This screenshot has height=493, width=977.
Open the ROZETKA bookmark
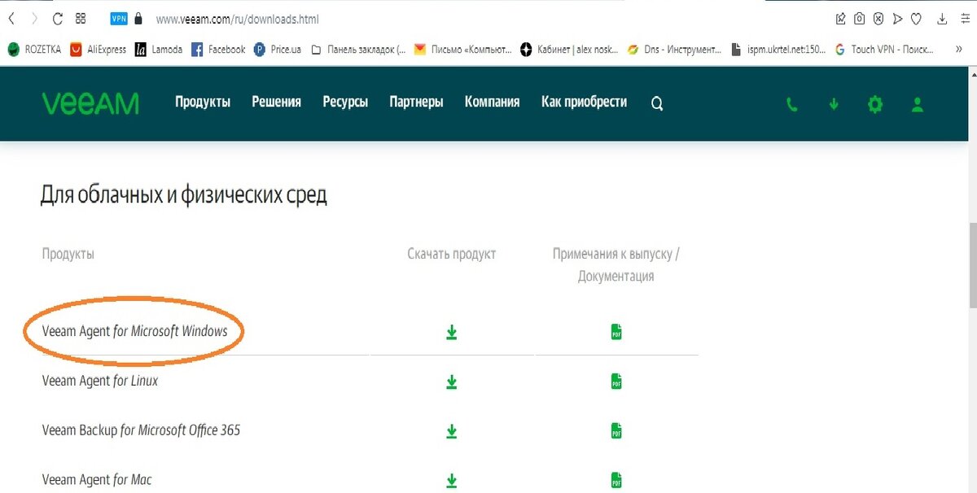(x=34, y=50)
